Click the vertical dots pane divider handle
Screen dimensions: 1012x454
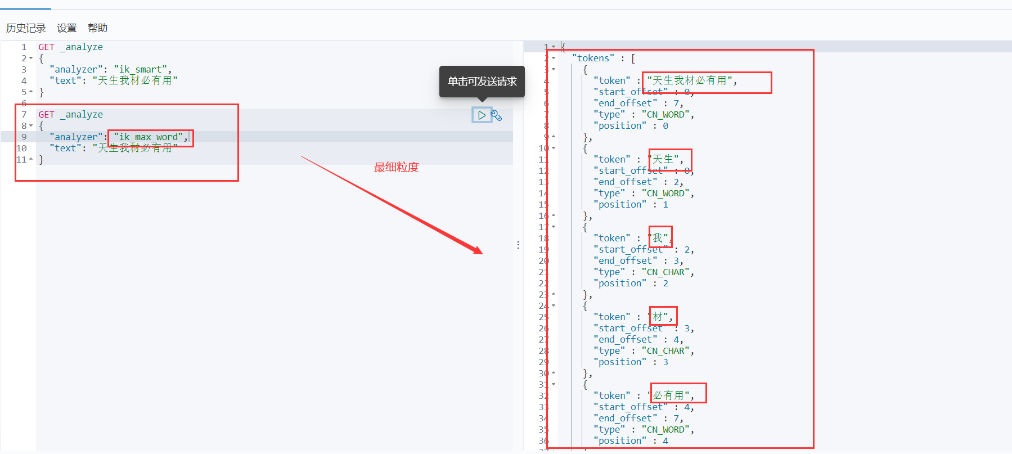coord(518,245)
